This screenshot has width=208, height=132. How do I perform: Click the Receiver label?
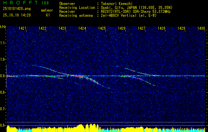point(67,12)
